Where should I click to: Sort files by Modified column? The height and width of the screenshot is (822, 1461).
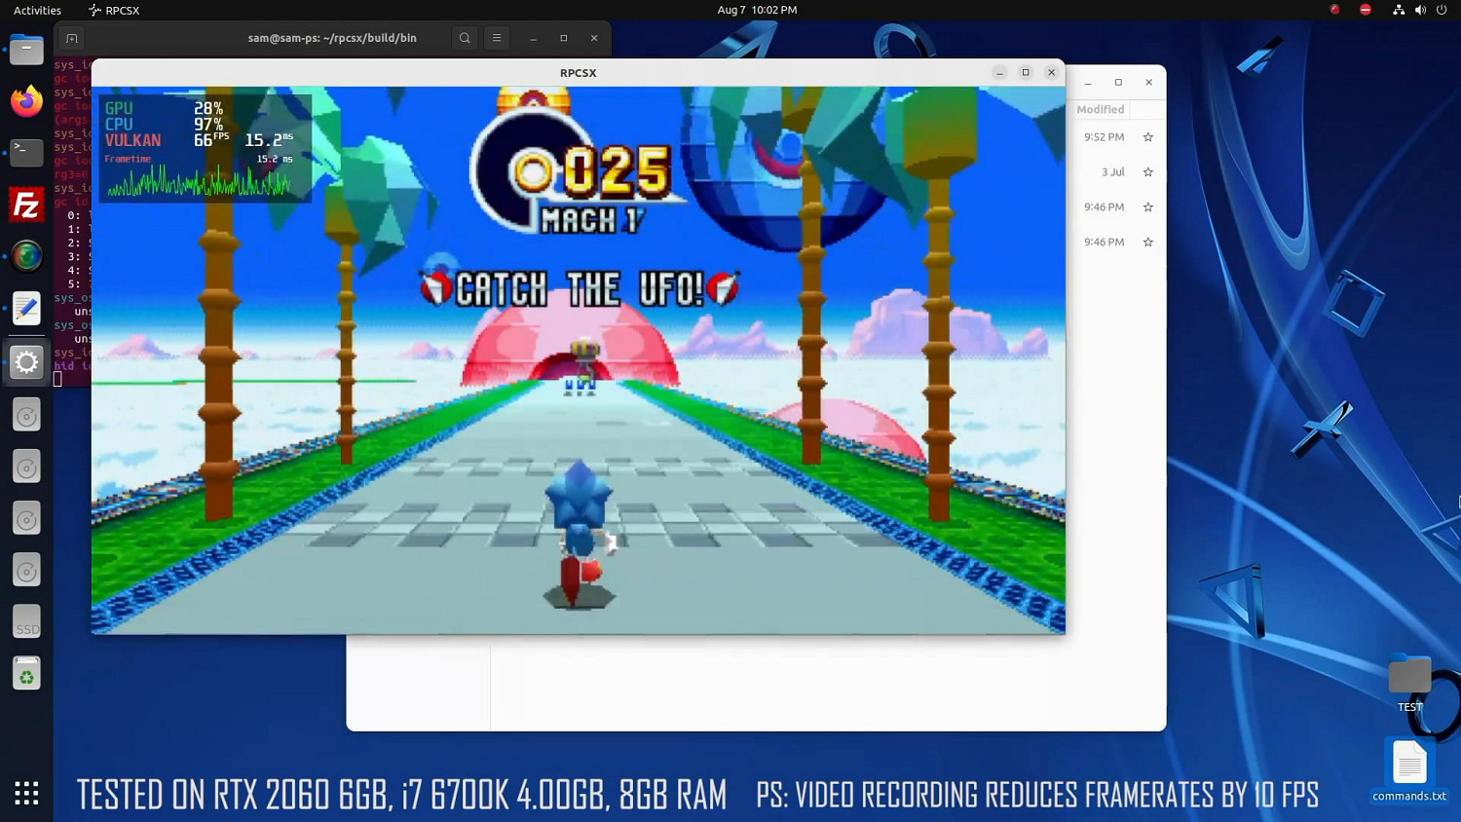tap(1100, 110)
